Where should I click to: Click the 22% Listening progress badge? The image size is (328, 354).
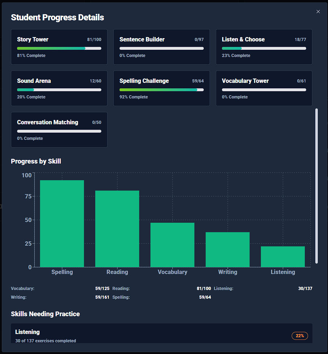[300, 335]
